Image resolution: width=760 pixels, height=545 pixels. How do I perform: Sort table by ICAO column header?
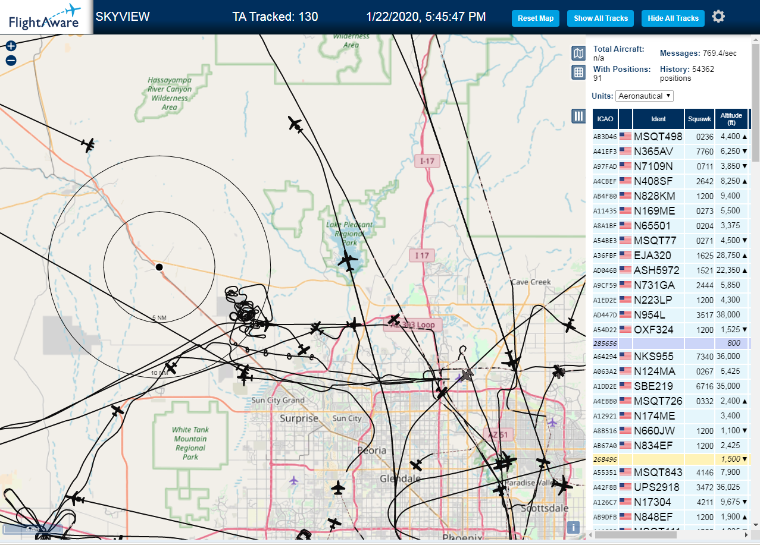click(605, 119)
